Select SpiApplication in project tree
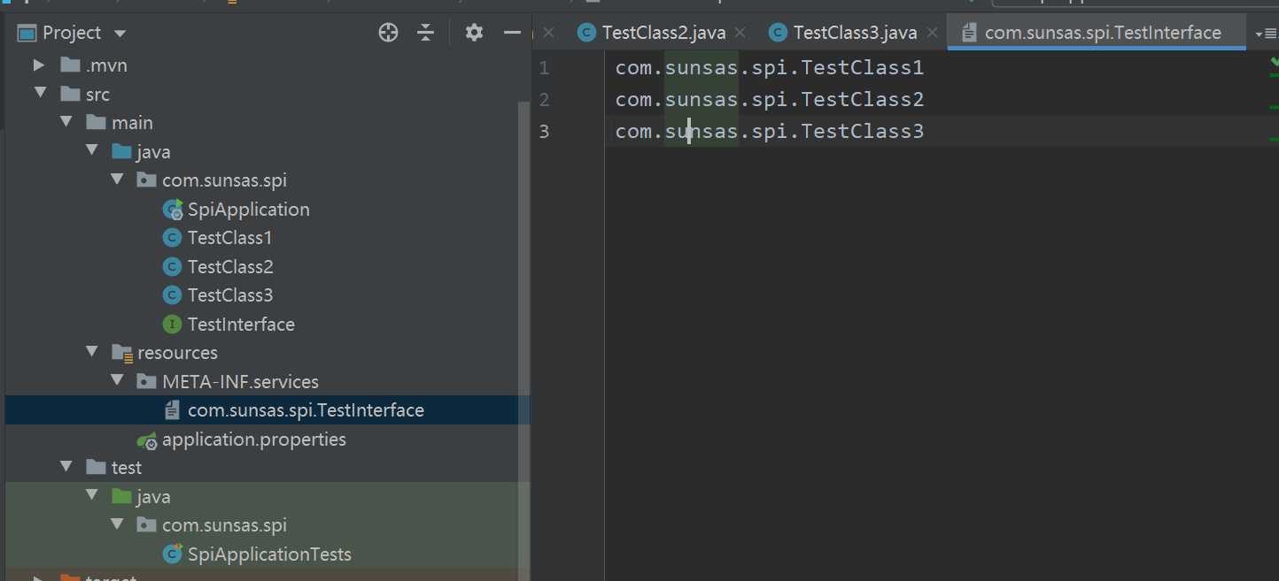 coord(249,210)
